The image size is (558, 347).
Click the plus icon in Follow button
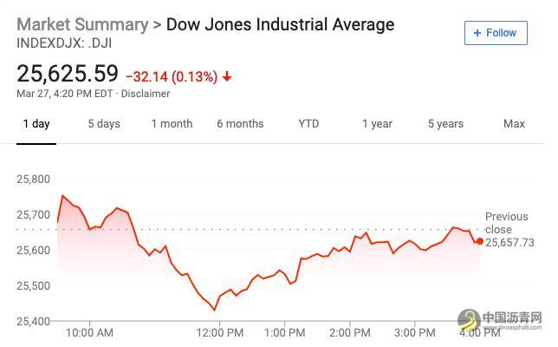[x=476, y=33]
